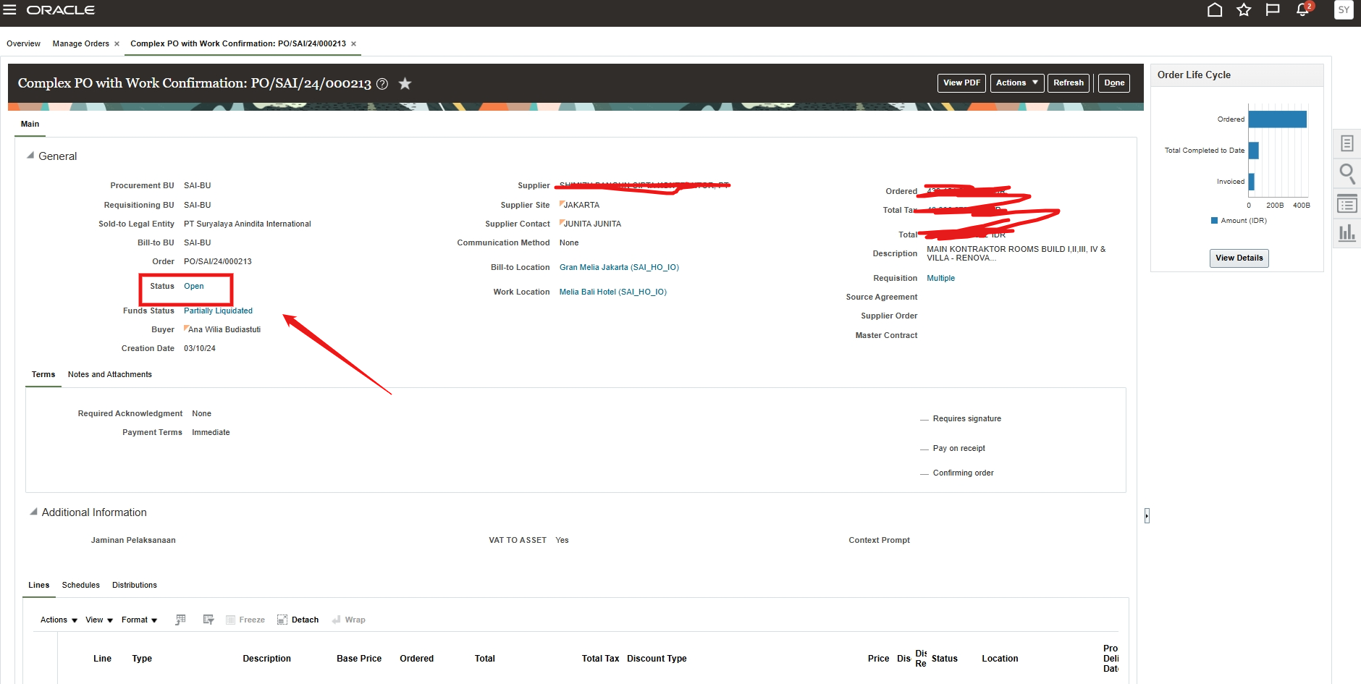Click the View PDF button
This screenshot has width=1361, height=684.
961,83
